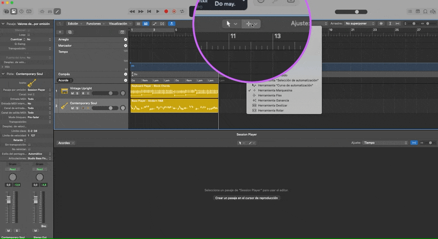Click first Read automation button in channel strip
This screenshot has height=239, width=438.
13,169
